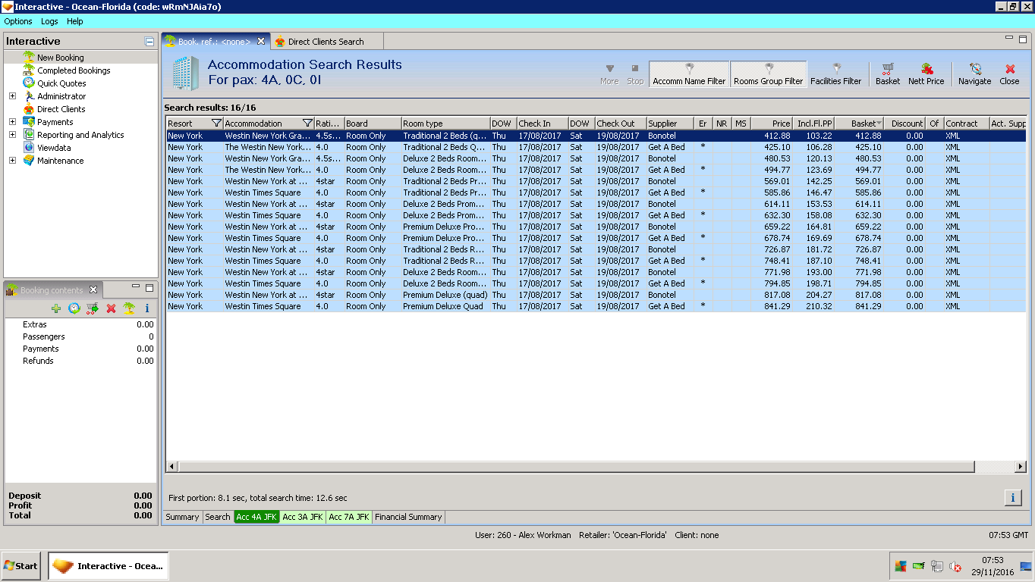The width and height of the screenshot is (1035, 582).
Task: Expand the Maintenance tree node
Action: pyautogui.click(x=12, y=161)
